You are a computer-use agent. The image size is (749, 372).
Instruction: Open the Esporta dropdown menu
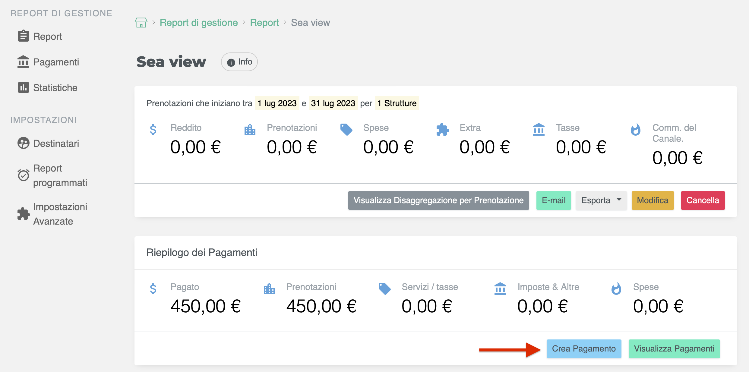601,200
